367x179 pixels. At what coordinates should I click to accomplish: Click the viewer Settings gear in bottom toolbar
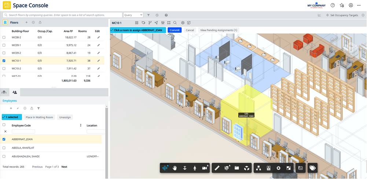278,168
